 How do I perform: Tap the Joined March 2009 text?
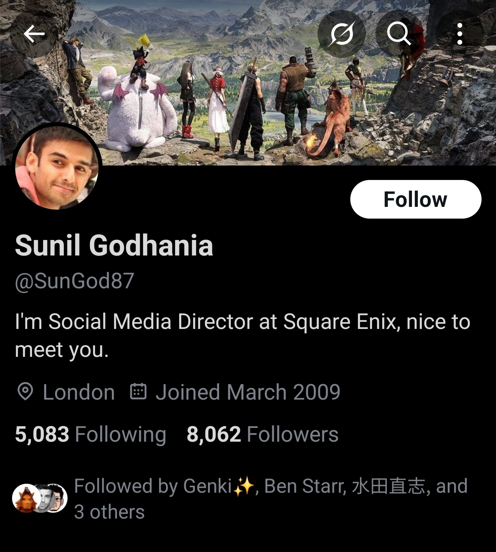pyautogui.click(x=248, y=392)
